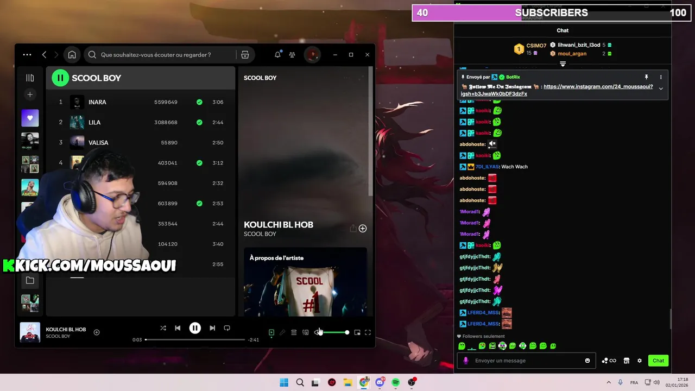Toggle saved check mark on the 2:53 track
The width and height of the screenshot is (695, 391).
(199, 203)
